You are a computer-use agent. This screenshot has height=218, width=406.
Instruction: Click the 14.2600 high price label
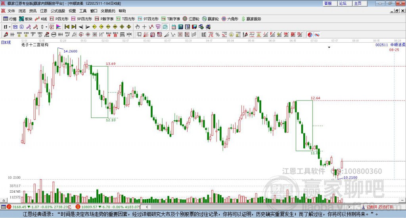[70, 51]
